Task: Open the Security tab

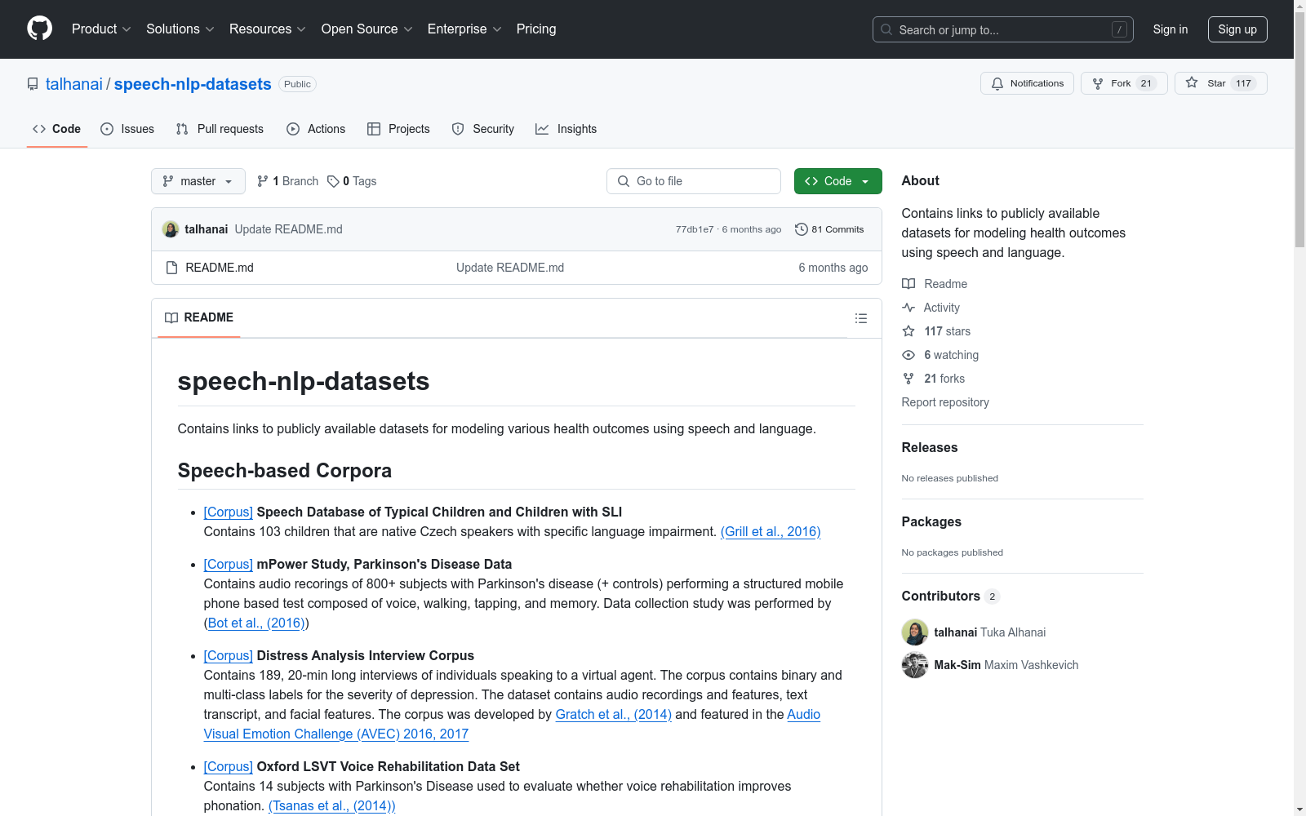Action: pyautogui.click(x=483, y=129)
